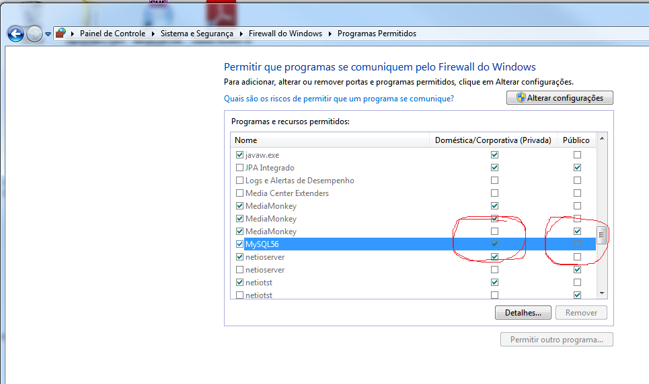The width and height of the screenshot is (649, 384).
Task: Click the Remover button
Action: coord(581,313)
